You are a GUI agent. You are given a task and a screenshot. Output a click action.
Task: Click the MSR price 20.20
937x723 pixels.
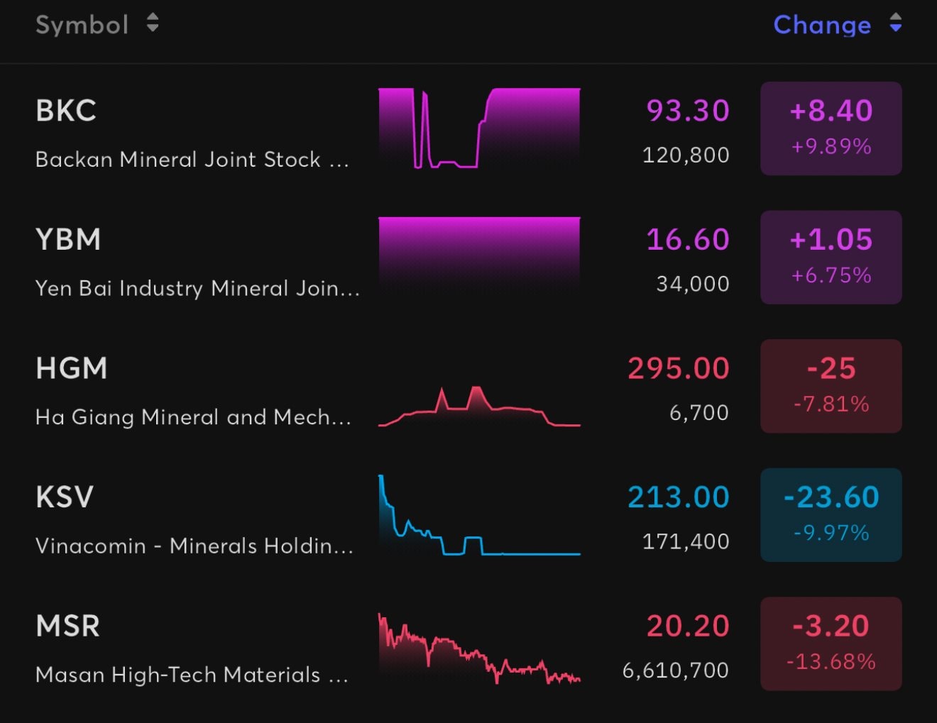(x=688, y=626)
